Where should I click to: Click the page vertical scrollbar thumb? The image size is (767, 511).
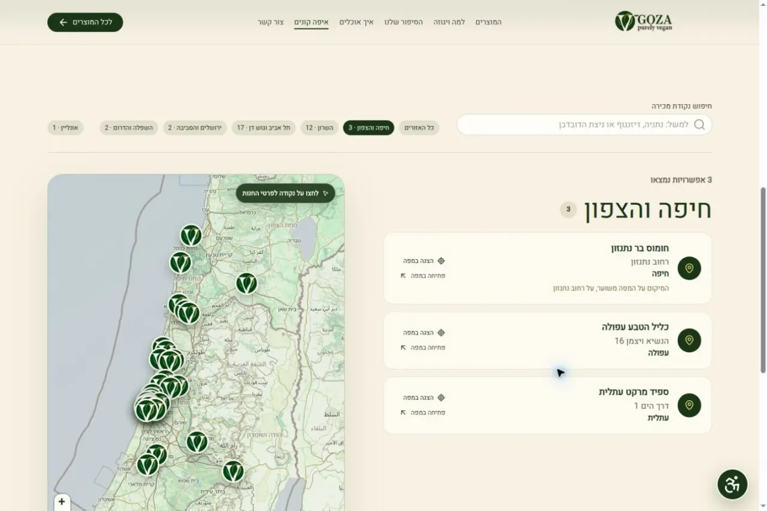(763, 280)
